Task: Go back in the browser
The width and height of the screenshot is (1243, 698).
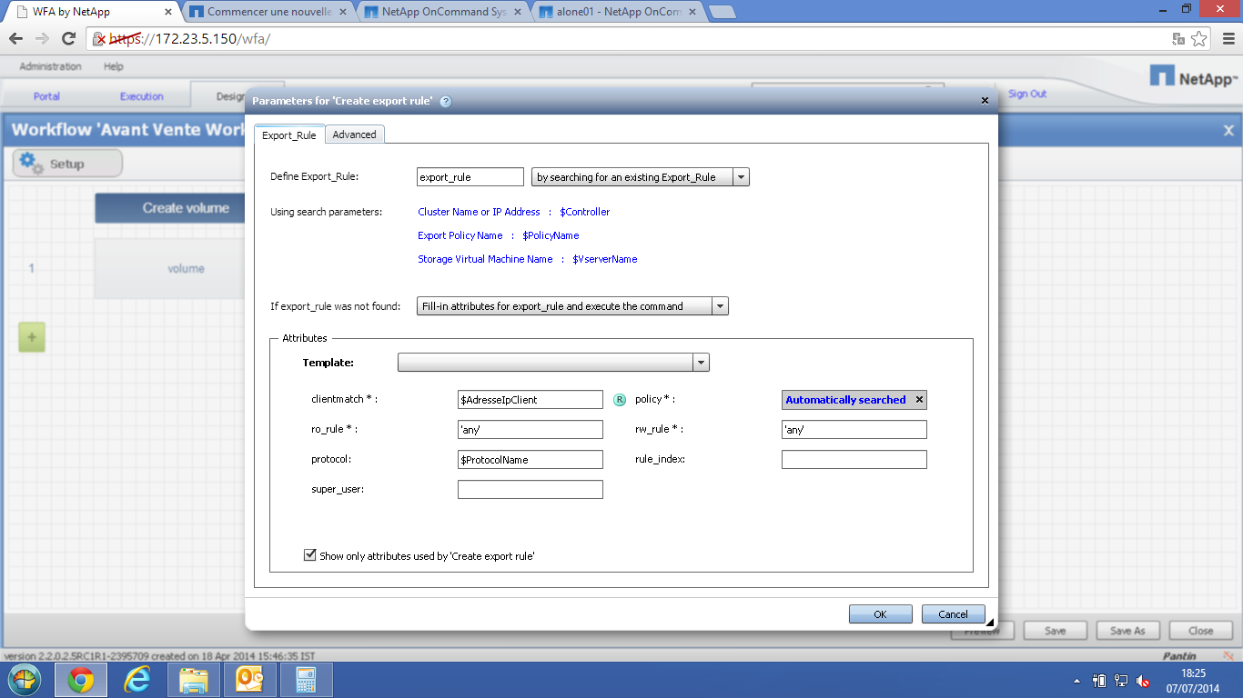Action: (x=15, y=39)
